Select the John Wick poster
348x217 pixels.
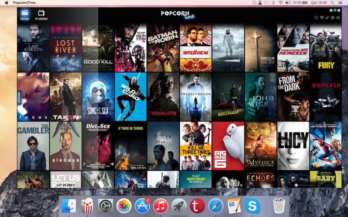pyautogui.click(x=260, y=95)
